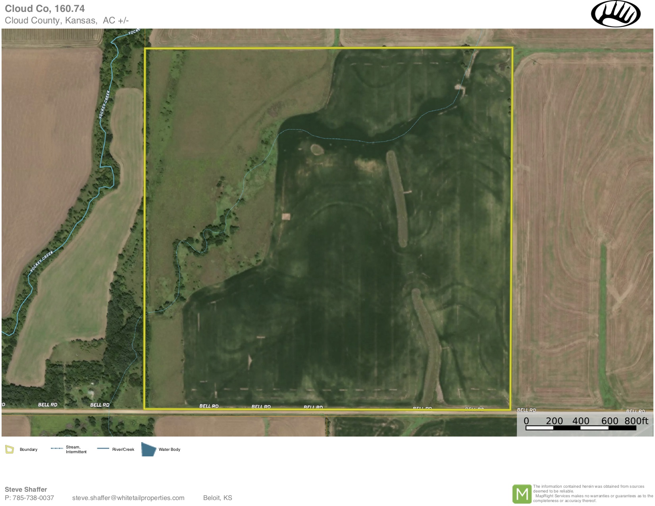655x506 pixels.
Task: Open the steve.shaffer@whitetailproperties.com email link
Action: [x=128, y=498]
